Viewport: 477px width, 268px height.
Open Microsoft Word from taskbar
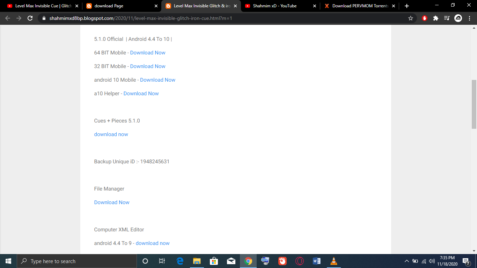[x=317, y=261]
